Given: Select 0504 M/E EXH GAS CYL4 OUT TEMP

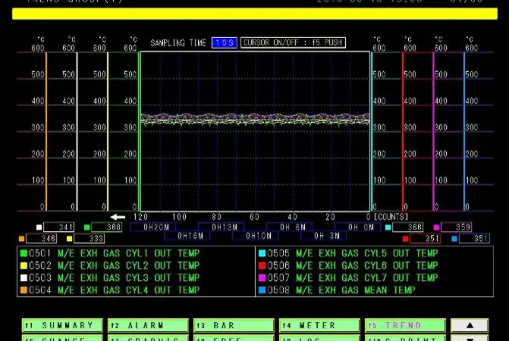Looking at the screenshot, I should pos(114,290).
